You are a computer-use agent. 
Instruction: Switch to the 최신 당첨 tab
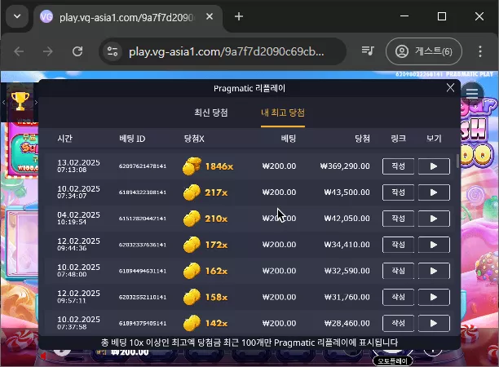point(211,113)
